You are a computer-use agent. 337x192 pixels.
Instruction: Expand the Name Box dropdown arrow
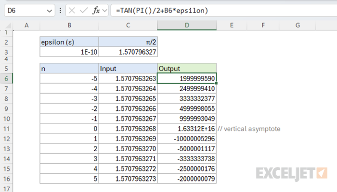[50, 11]
